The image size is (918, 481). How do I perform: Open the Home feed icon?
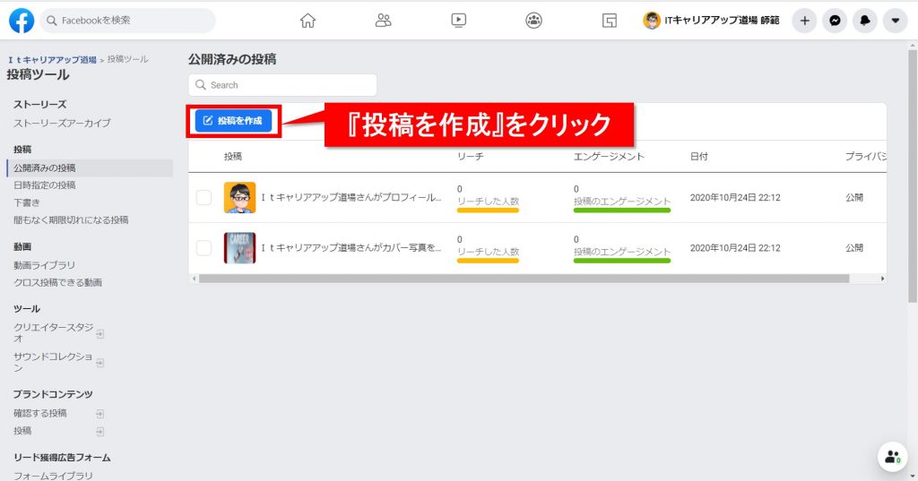click(307, 21)
